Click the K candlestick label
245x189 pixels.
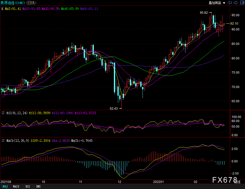pyautogui.click(x=2, y=9)
